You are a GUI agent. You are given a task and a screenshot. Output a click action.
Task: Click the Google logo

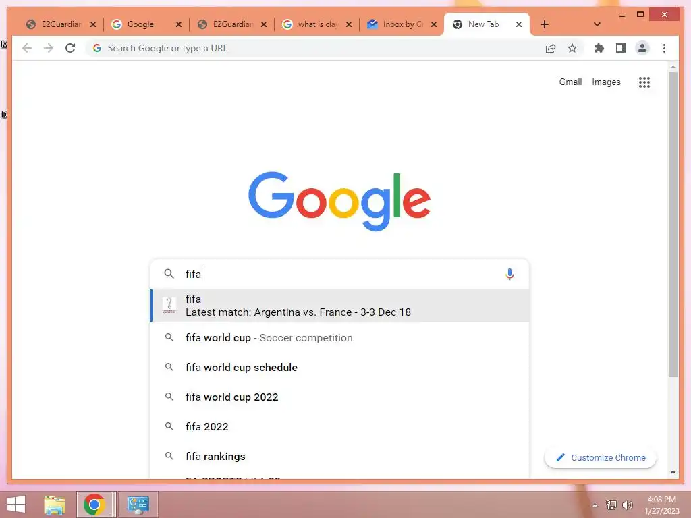pyautogui.click(x=339, y=201)
